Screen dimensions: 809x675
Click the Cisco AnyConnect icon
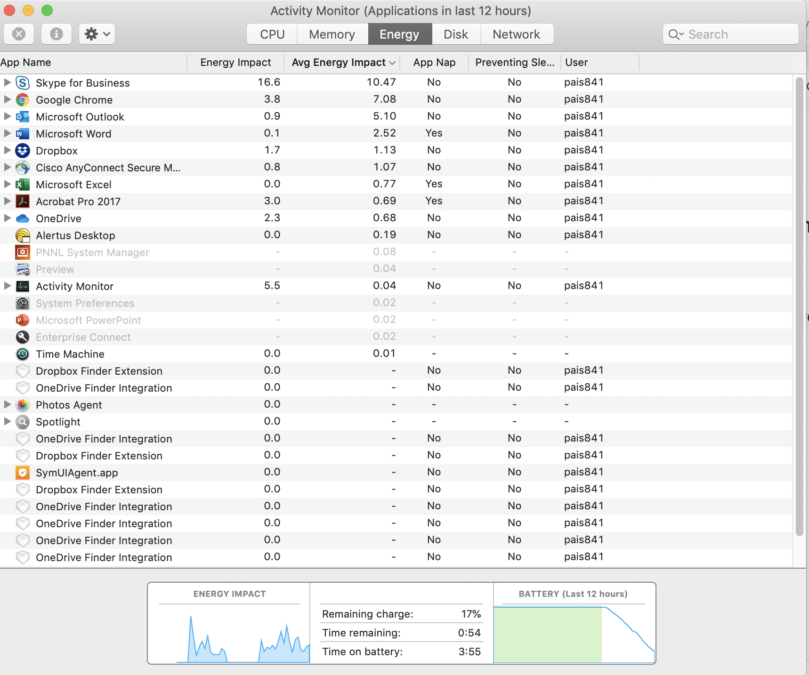[23, 168]
